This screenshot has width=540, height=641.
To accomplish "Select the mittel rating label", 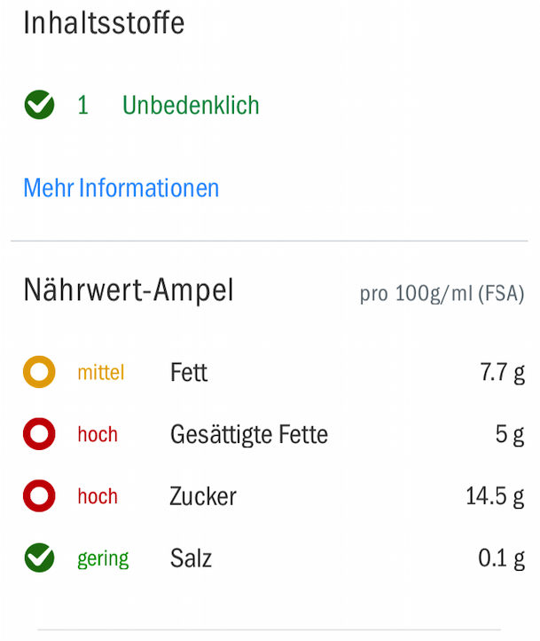I will [x=101, y=372].
